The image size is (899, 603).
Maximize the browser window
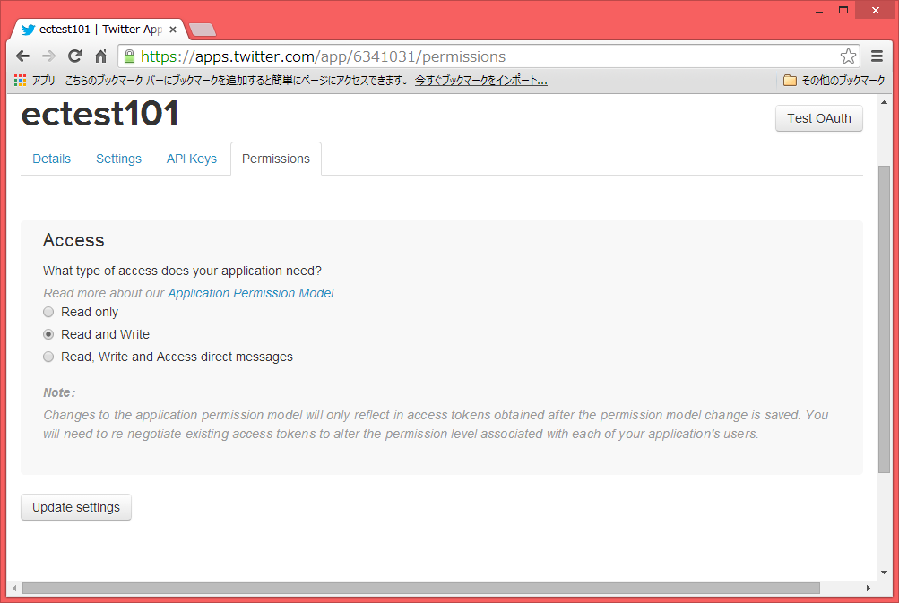coord(843,11)
